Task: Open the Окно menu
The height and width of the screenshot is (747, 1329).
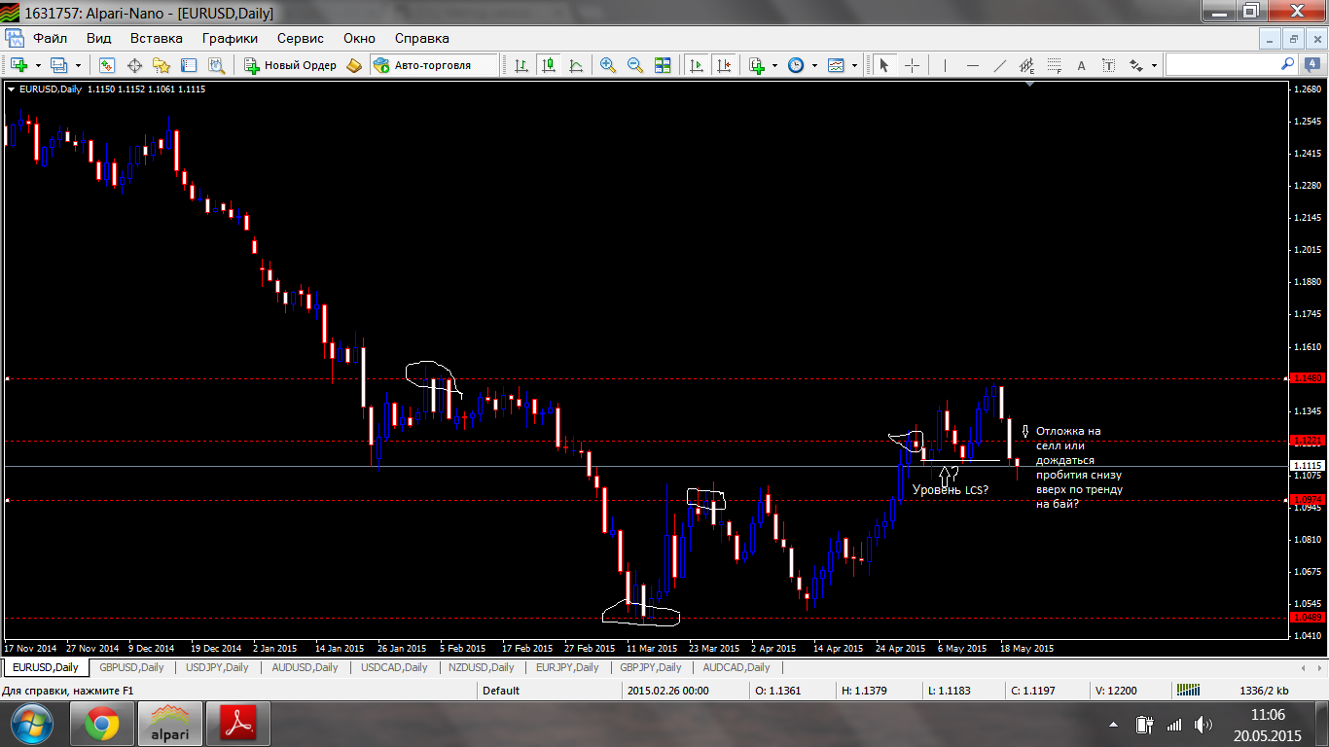Action: (x=359, y=39)
